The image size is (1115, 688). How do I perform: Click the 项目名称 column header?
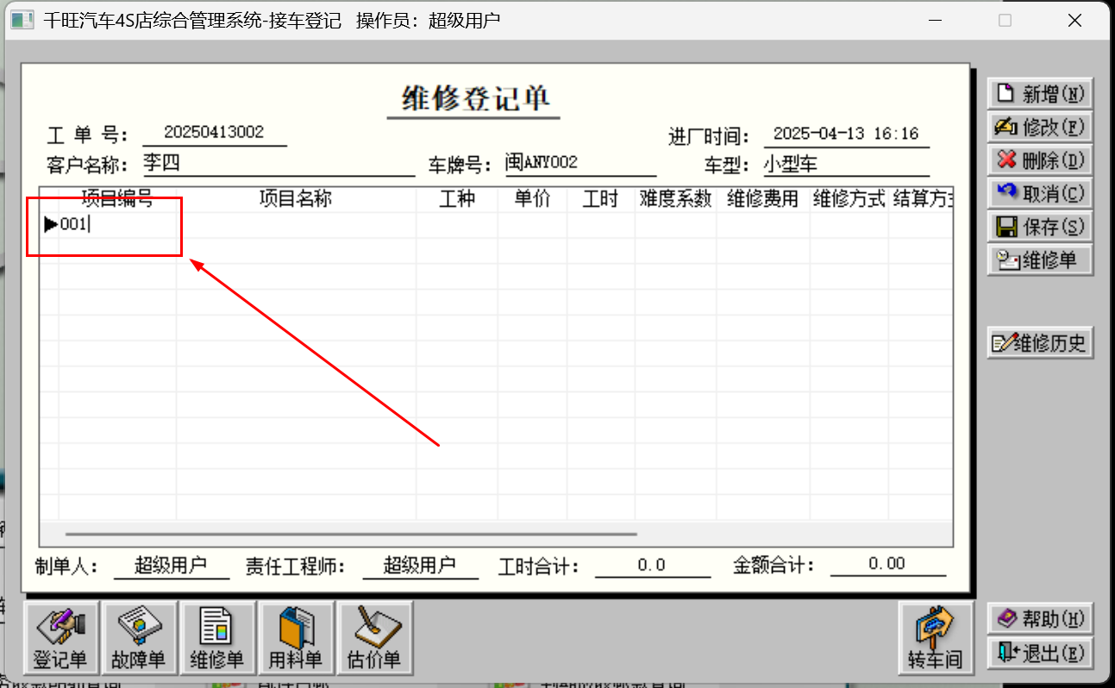point(296,199)
